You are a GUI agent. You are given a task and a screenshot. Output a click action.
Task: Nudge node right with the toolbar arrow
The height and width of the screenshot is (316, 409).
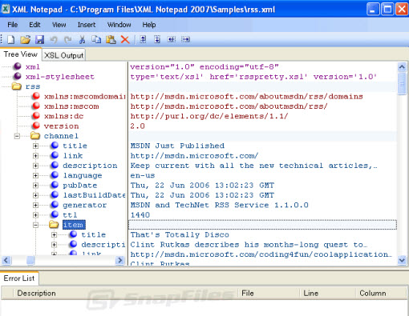[185, 39]
